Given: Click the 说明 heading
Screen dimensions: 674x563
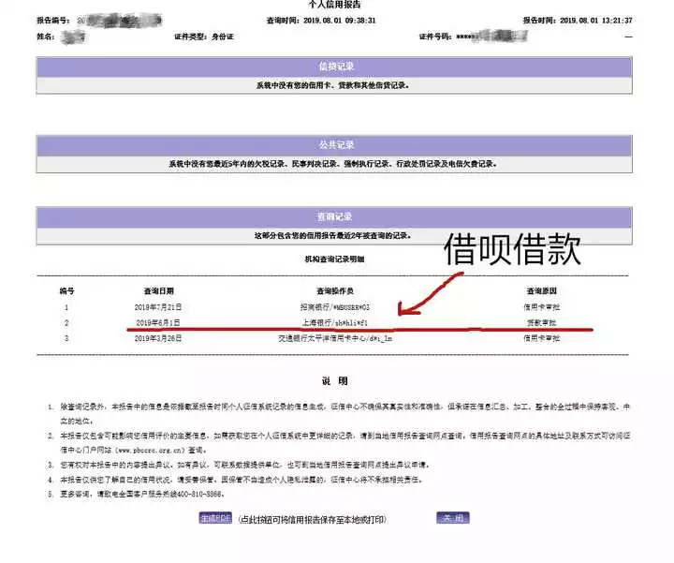Looking at the screenshot, I should click(334, 381).
